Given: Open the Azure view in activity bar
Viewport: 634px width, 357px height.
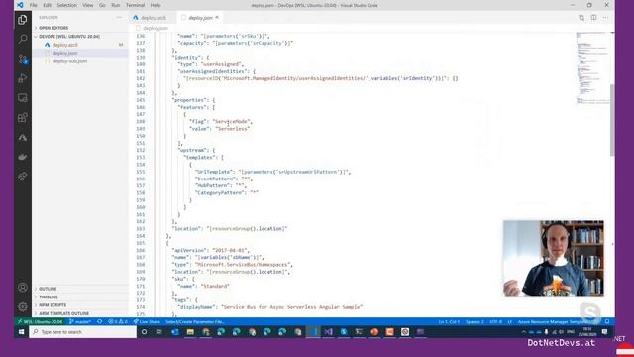Looking at the screenshot, I should 22,138.
